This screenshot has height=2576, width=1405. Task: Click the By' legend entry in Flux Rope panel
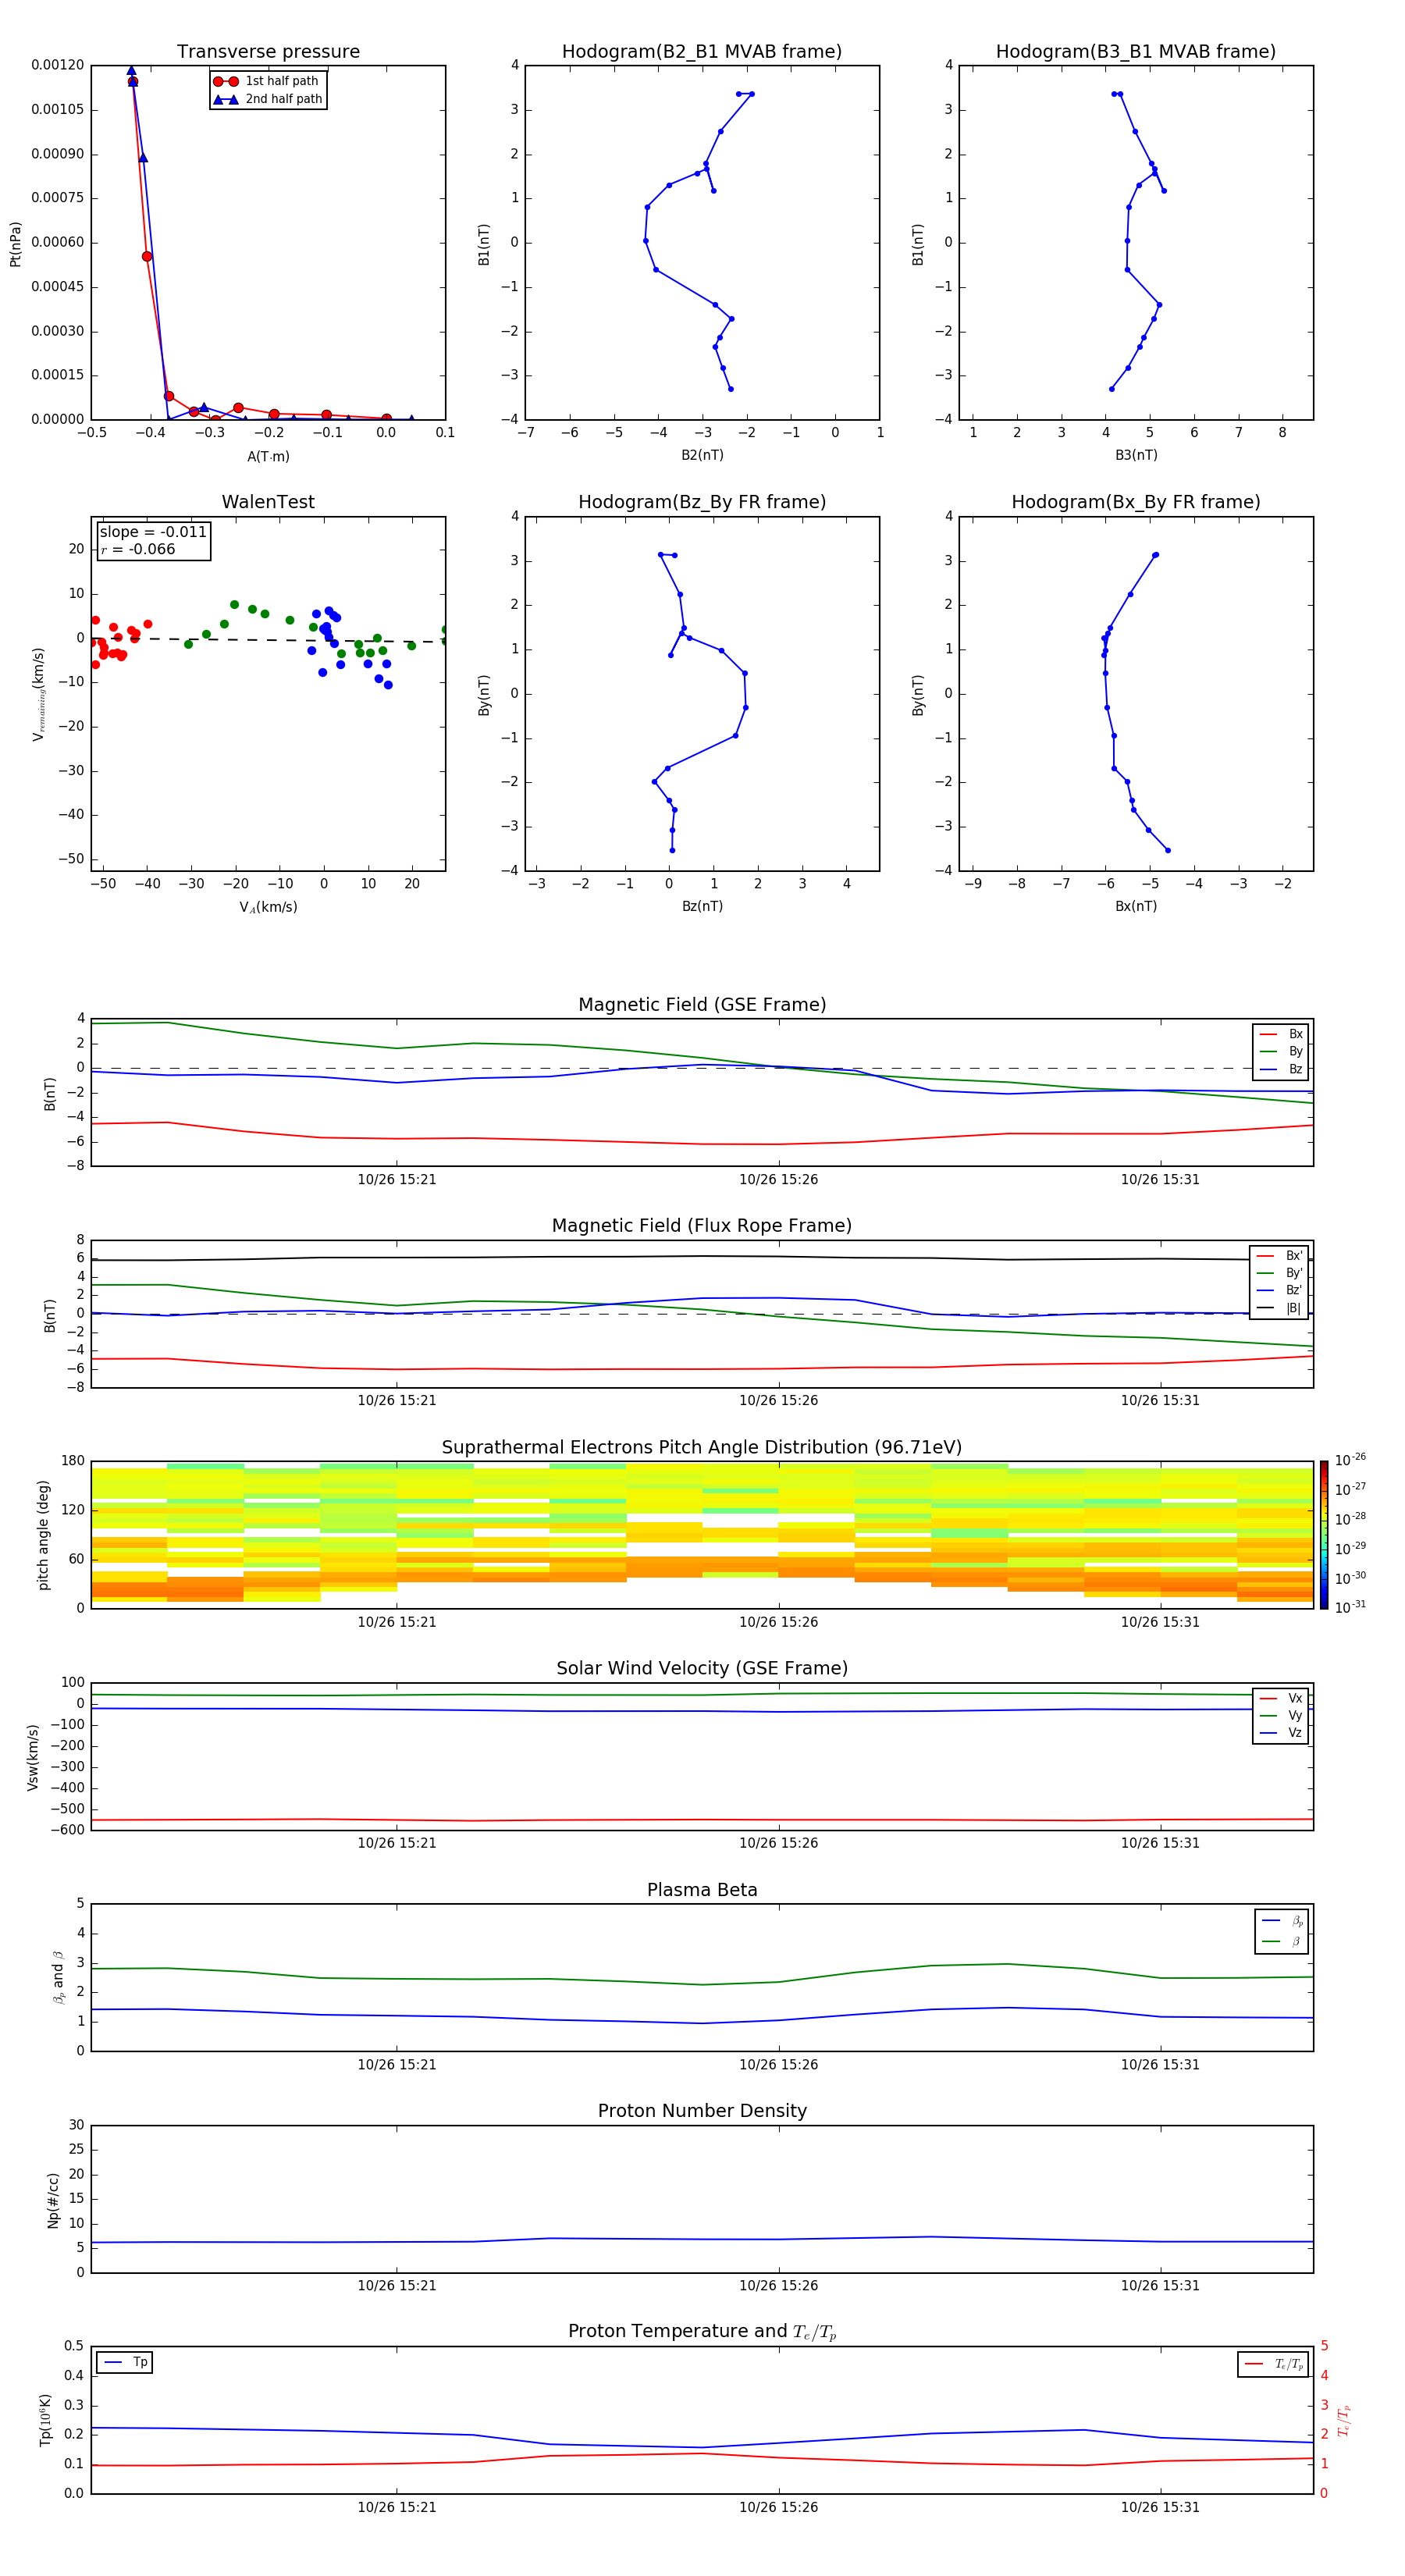pyautogui.click(x=1280, y=1273)
